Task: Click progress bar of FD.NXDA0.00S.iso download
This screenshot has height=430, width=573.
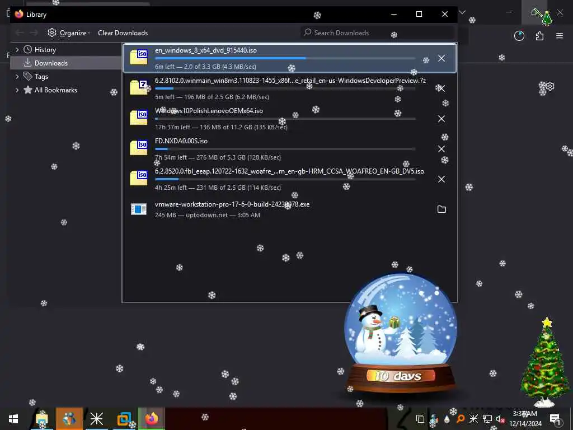Action: tap(285, 149)
